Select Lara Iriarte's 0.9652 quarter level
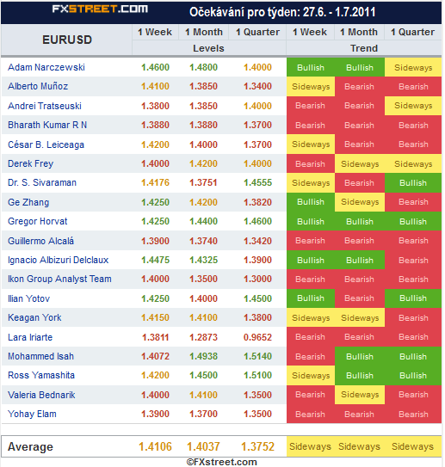 pyautogui.click(x=257, y=337)
